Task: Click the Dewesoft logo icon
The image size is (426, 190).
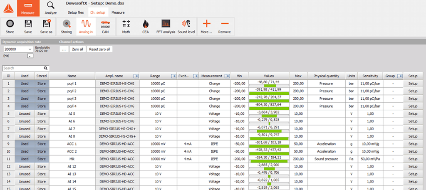Action: (x=8, y=8)
